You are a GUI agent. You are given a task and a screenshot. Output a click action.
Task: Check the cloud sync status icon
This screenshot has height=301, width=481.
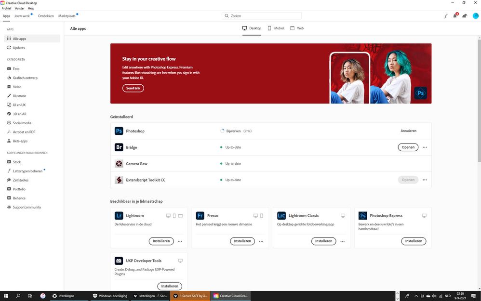(465, 16)
